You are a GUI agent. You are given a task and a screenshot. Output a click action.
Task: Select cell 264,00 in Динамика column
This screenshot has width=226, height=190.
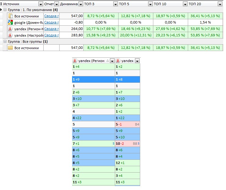pyautogui.click(x=71, y=29)
